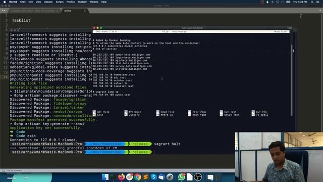323x182 pixels.
Task: Open Slack icon in the dock
Action: [129, 177]
